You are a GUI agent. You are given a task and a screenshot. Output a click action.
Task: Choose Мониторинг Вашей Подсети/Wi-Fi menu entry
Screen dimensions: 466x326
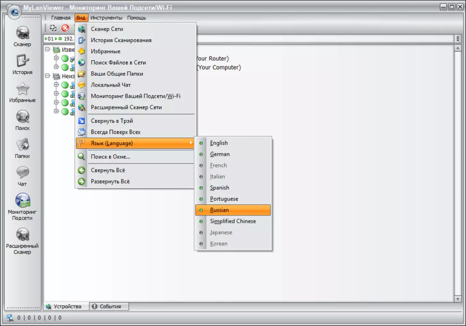136,96
